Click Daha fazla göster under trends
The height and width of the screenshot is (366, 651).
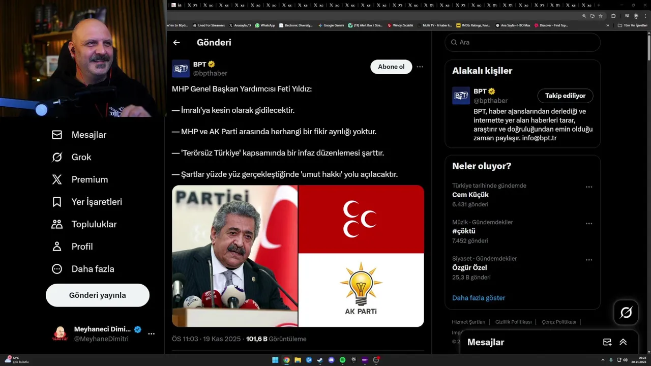(479, 298)
